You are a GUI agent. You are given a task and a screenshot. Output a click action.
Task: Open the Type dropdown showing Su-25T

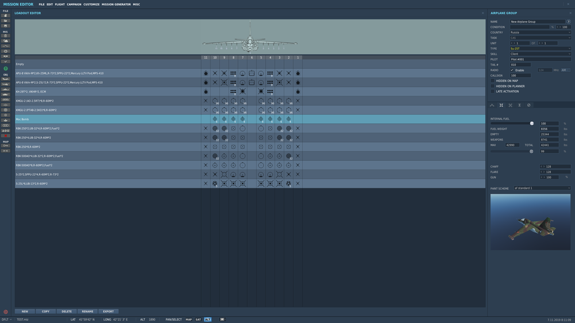click(x=540, y=48)
